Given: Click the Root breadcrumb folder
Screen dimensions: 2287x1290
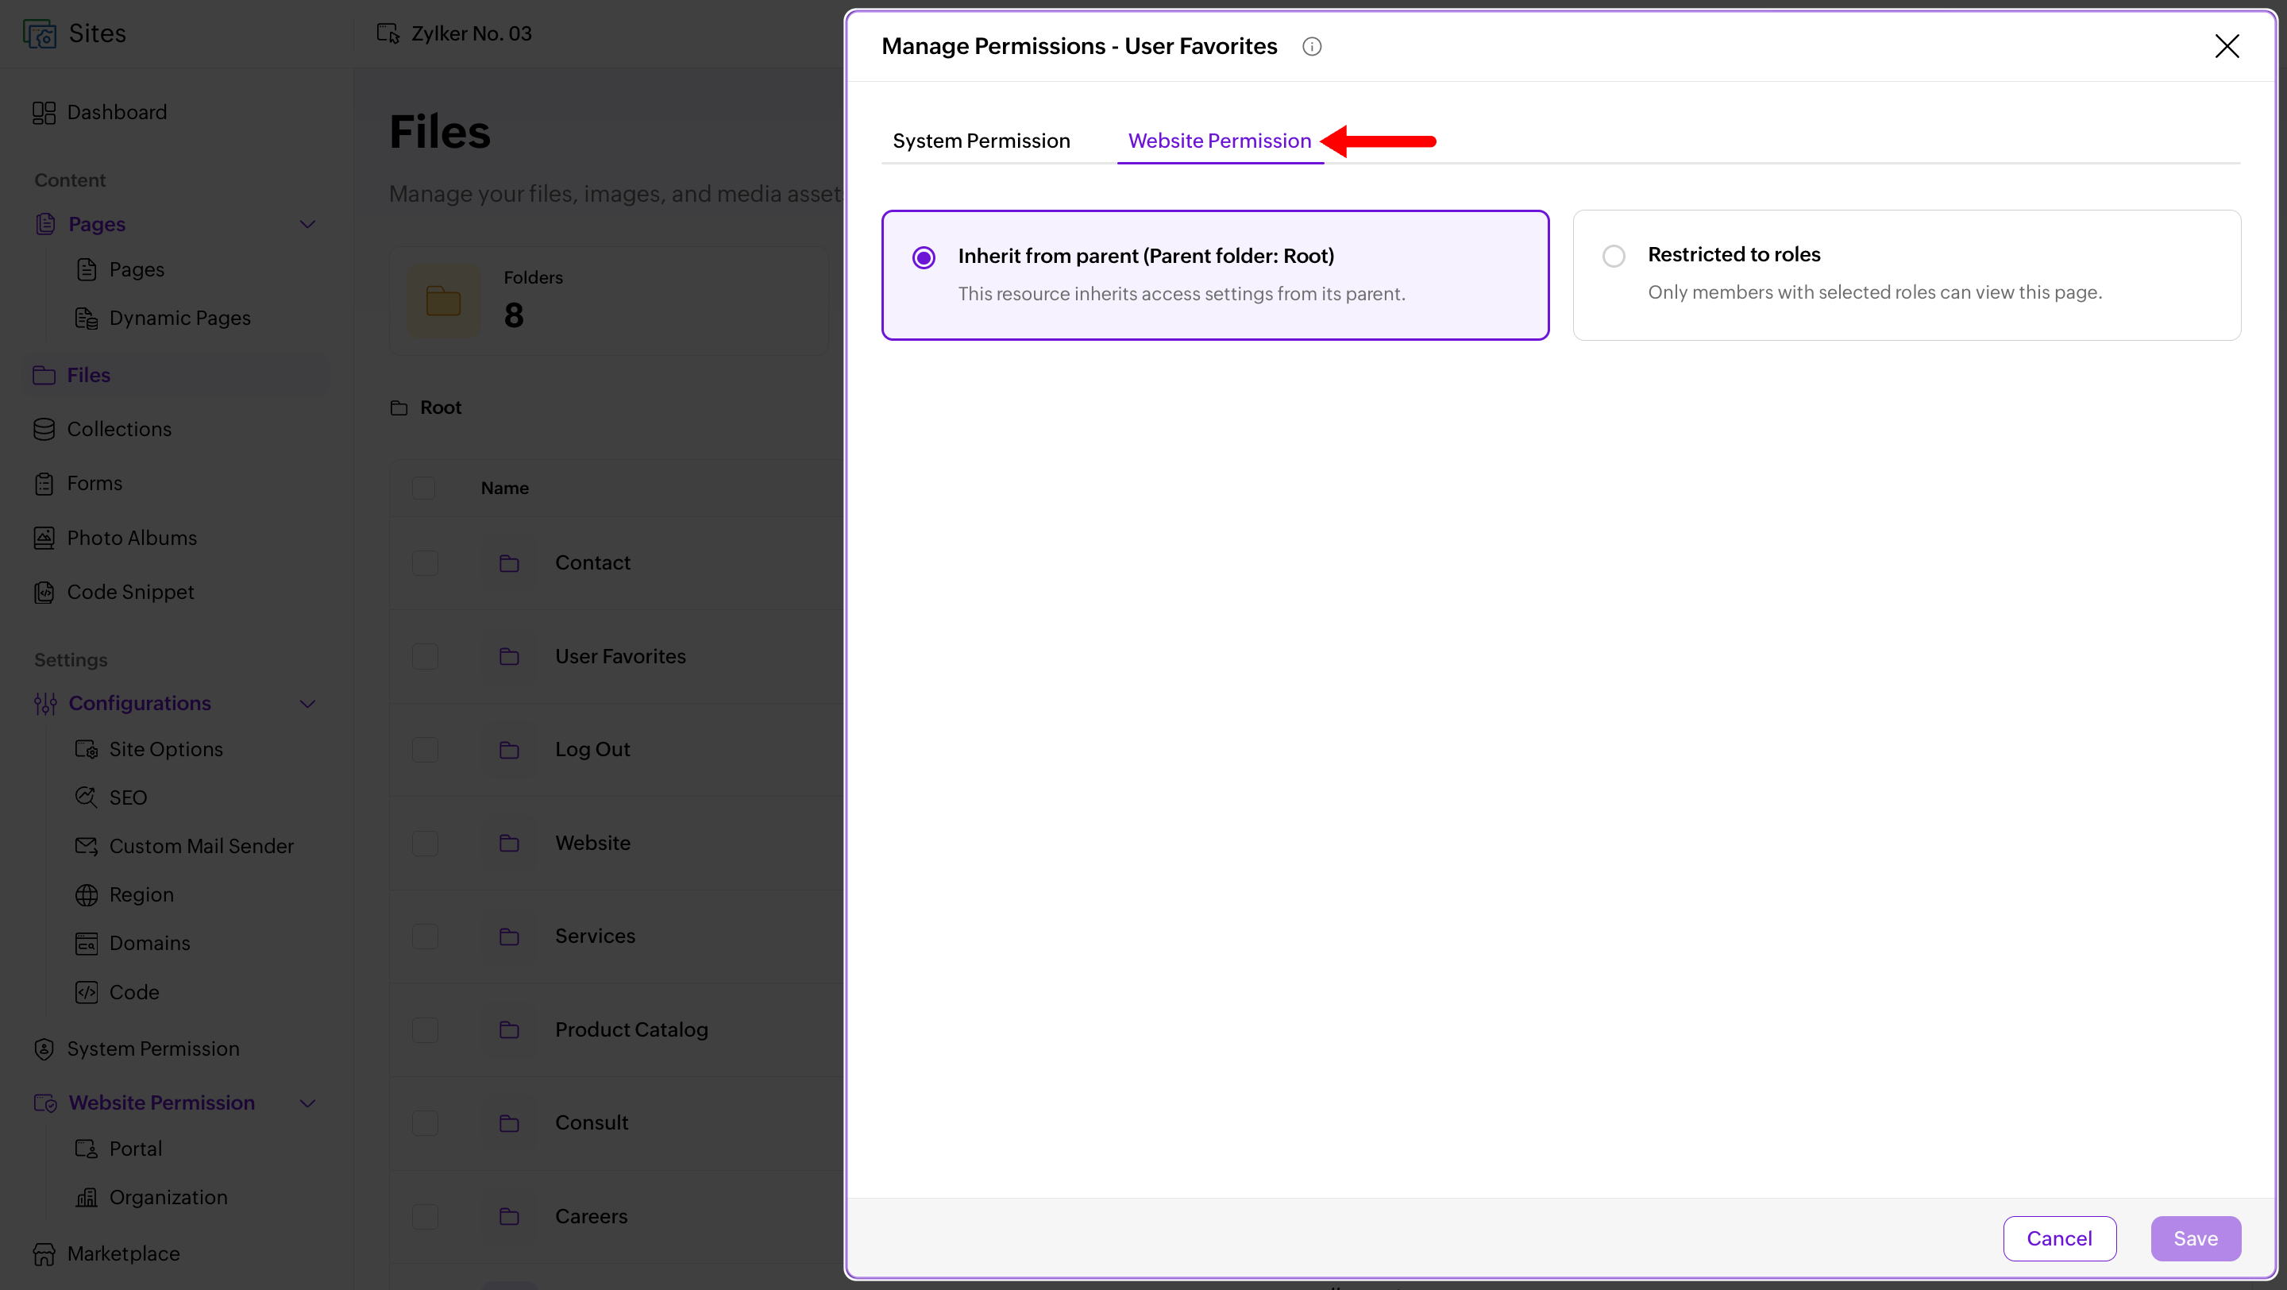Looking at the screenshot, I should click(427, 407).
